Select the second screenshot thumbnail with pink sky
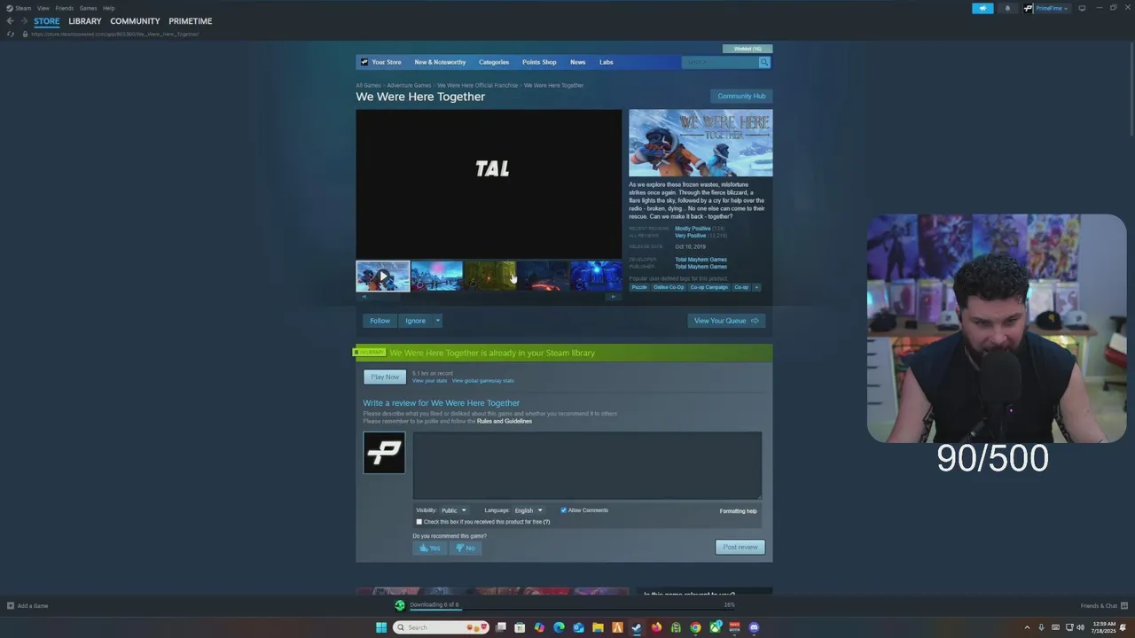 point(436,276)
